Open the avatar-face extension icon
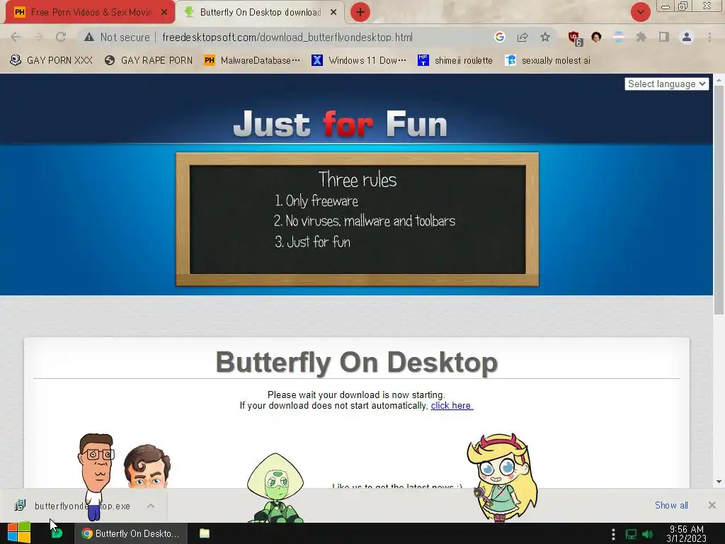Screen dimensions: 725x544 (x=596, y=37)
